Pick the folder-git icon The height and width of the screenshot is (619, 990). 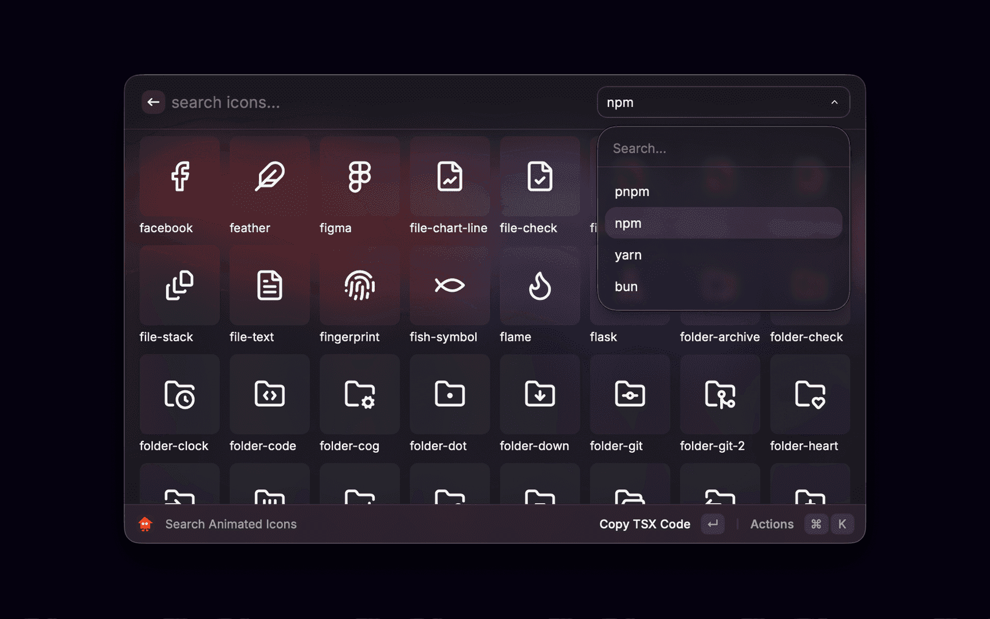630,394
